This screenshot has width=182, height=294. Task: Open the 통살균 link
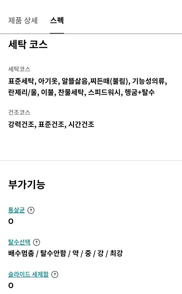(17, 210)
